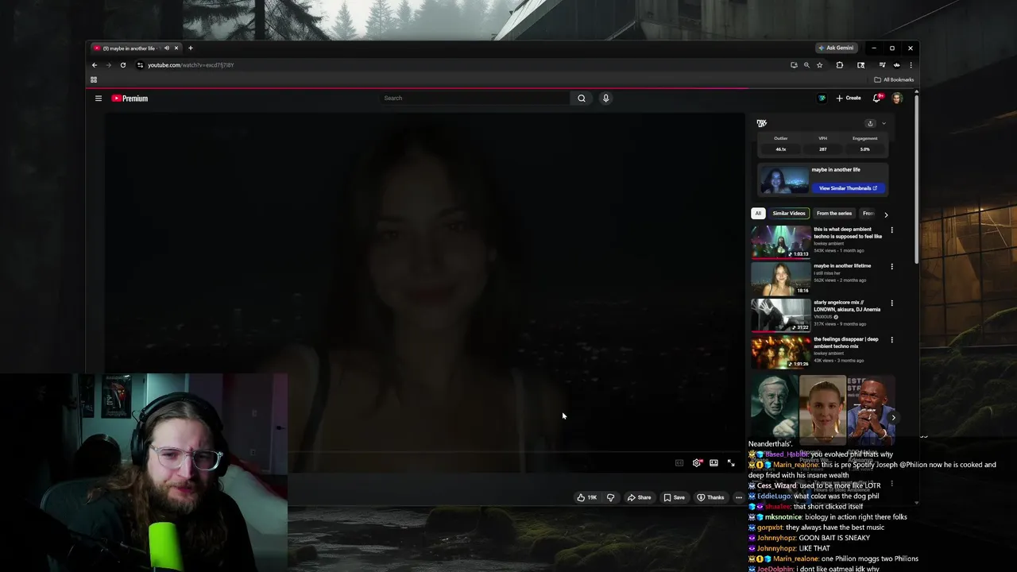Open options for the 'starly angelcore mix' video

coord(891,303)
